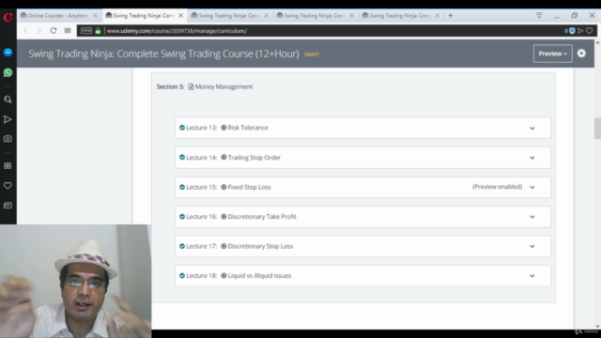601x338 pixels.
Task: Go forward with browser forward arrow
Action: click(x=39, y=31)
